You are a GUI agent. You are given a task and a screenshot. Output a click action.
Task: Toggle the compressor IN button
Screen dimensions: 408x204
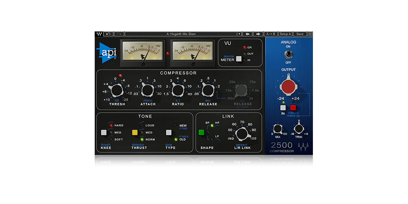pyautogui.click(x=283, y=107)
